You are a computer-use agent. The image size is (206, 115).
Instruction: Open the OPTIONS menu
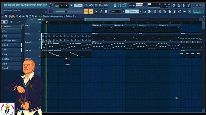(33, 5)
